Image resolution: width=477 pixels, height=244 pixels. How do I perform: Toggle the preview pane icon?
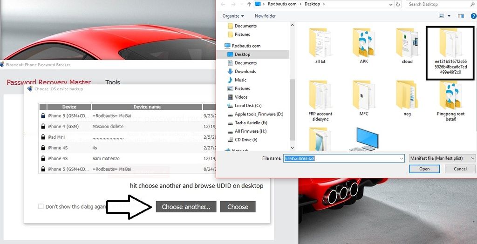(461, 16)
